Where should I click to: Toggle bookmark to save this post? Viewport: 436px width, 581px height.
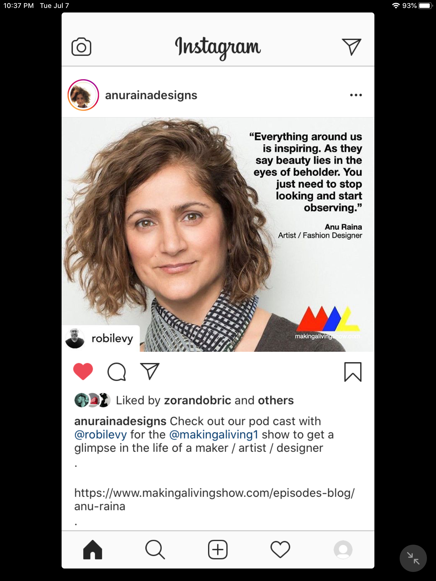(353, 372)
